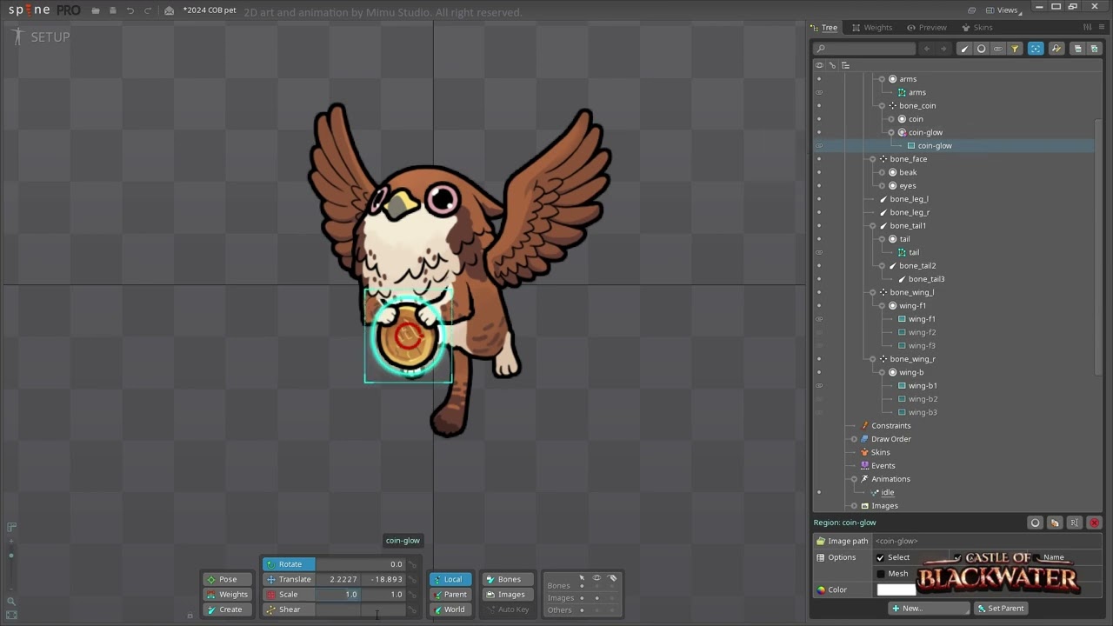Viewport: 1113px width, 626px height.
Task: Toggle the slots filter circle icon
Action: [x=981, y=49]
